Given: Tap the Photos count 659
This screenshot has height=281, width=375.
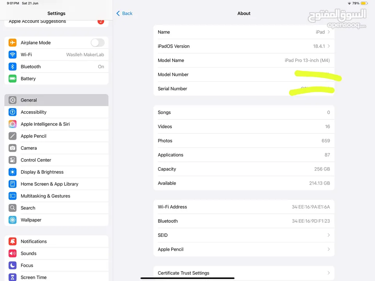Looking at the screenshot, I should [325, 140].
